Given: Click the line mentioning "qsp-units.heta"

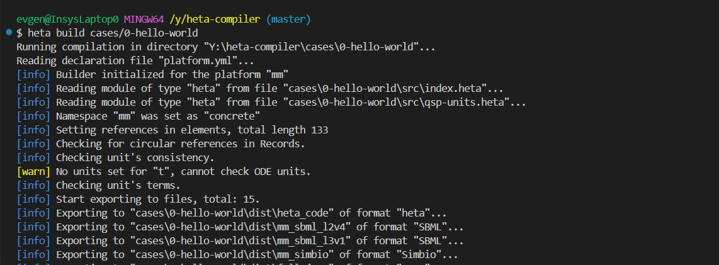Looking at the screenshot, I should point(271,102).
